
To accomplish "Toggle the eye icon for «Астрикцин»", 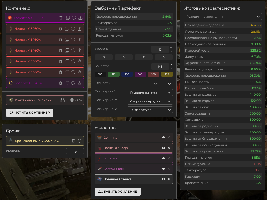I will click(x=163, y=169).
